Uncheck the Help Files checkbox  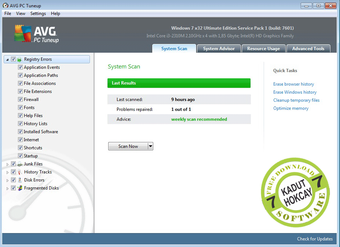(x=20, y=115)
